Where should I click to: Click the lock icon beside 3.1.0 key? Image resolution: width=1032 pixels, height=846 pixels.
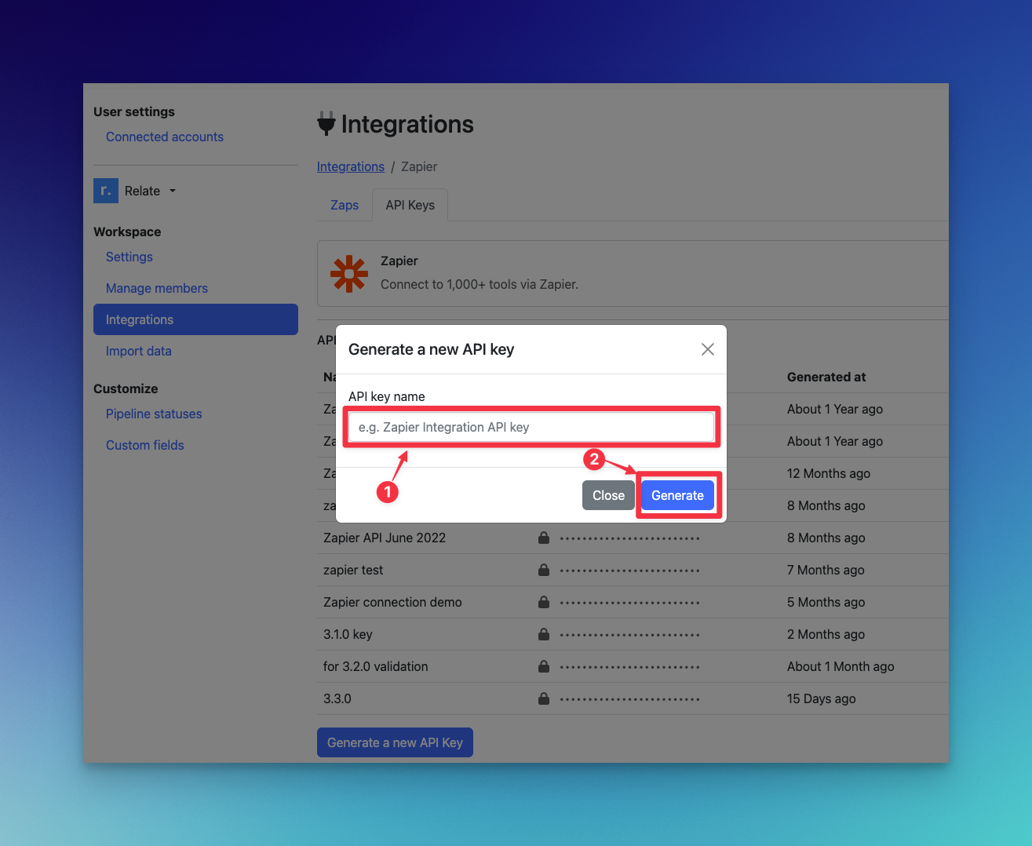coord(544,634)
